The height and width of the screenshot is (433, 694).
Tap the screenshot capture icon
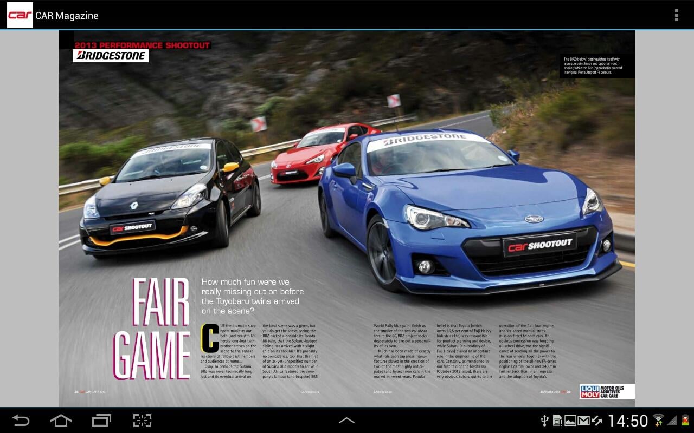pyautogui.click(x=142, y=420)
